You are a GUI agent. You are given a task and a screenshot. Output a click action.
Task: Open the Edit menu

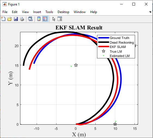(x=15, y=12)
